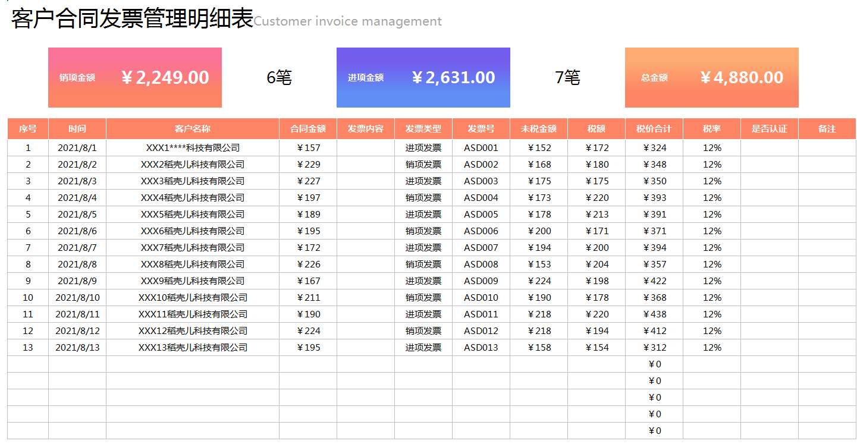The height and width of the screenshot is (444, 857).
Task: Select the customer cell XXX13稻壳儿科技有限公司
Action: click(x=193, y=348)
